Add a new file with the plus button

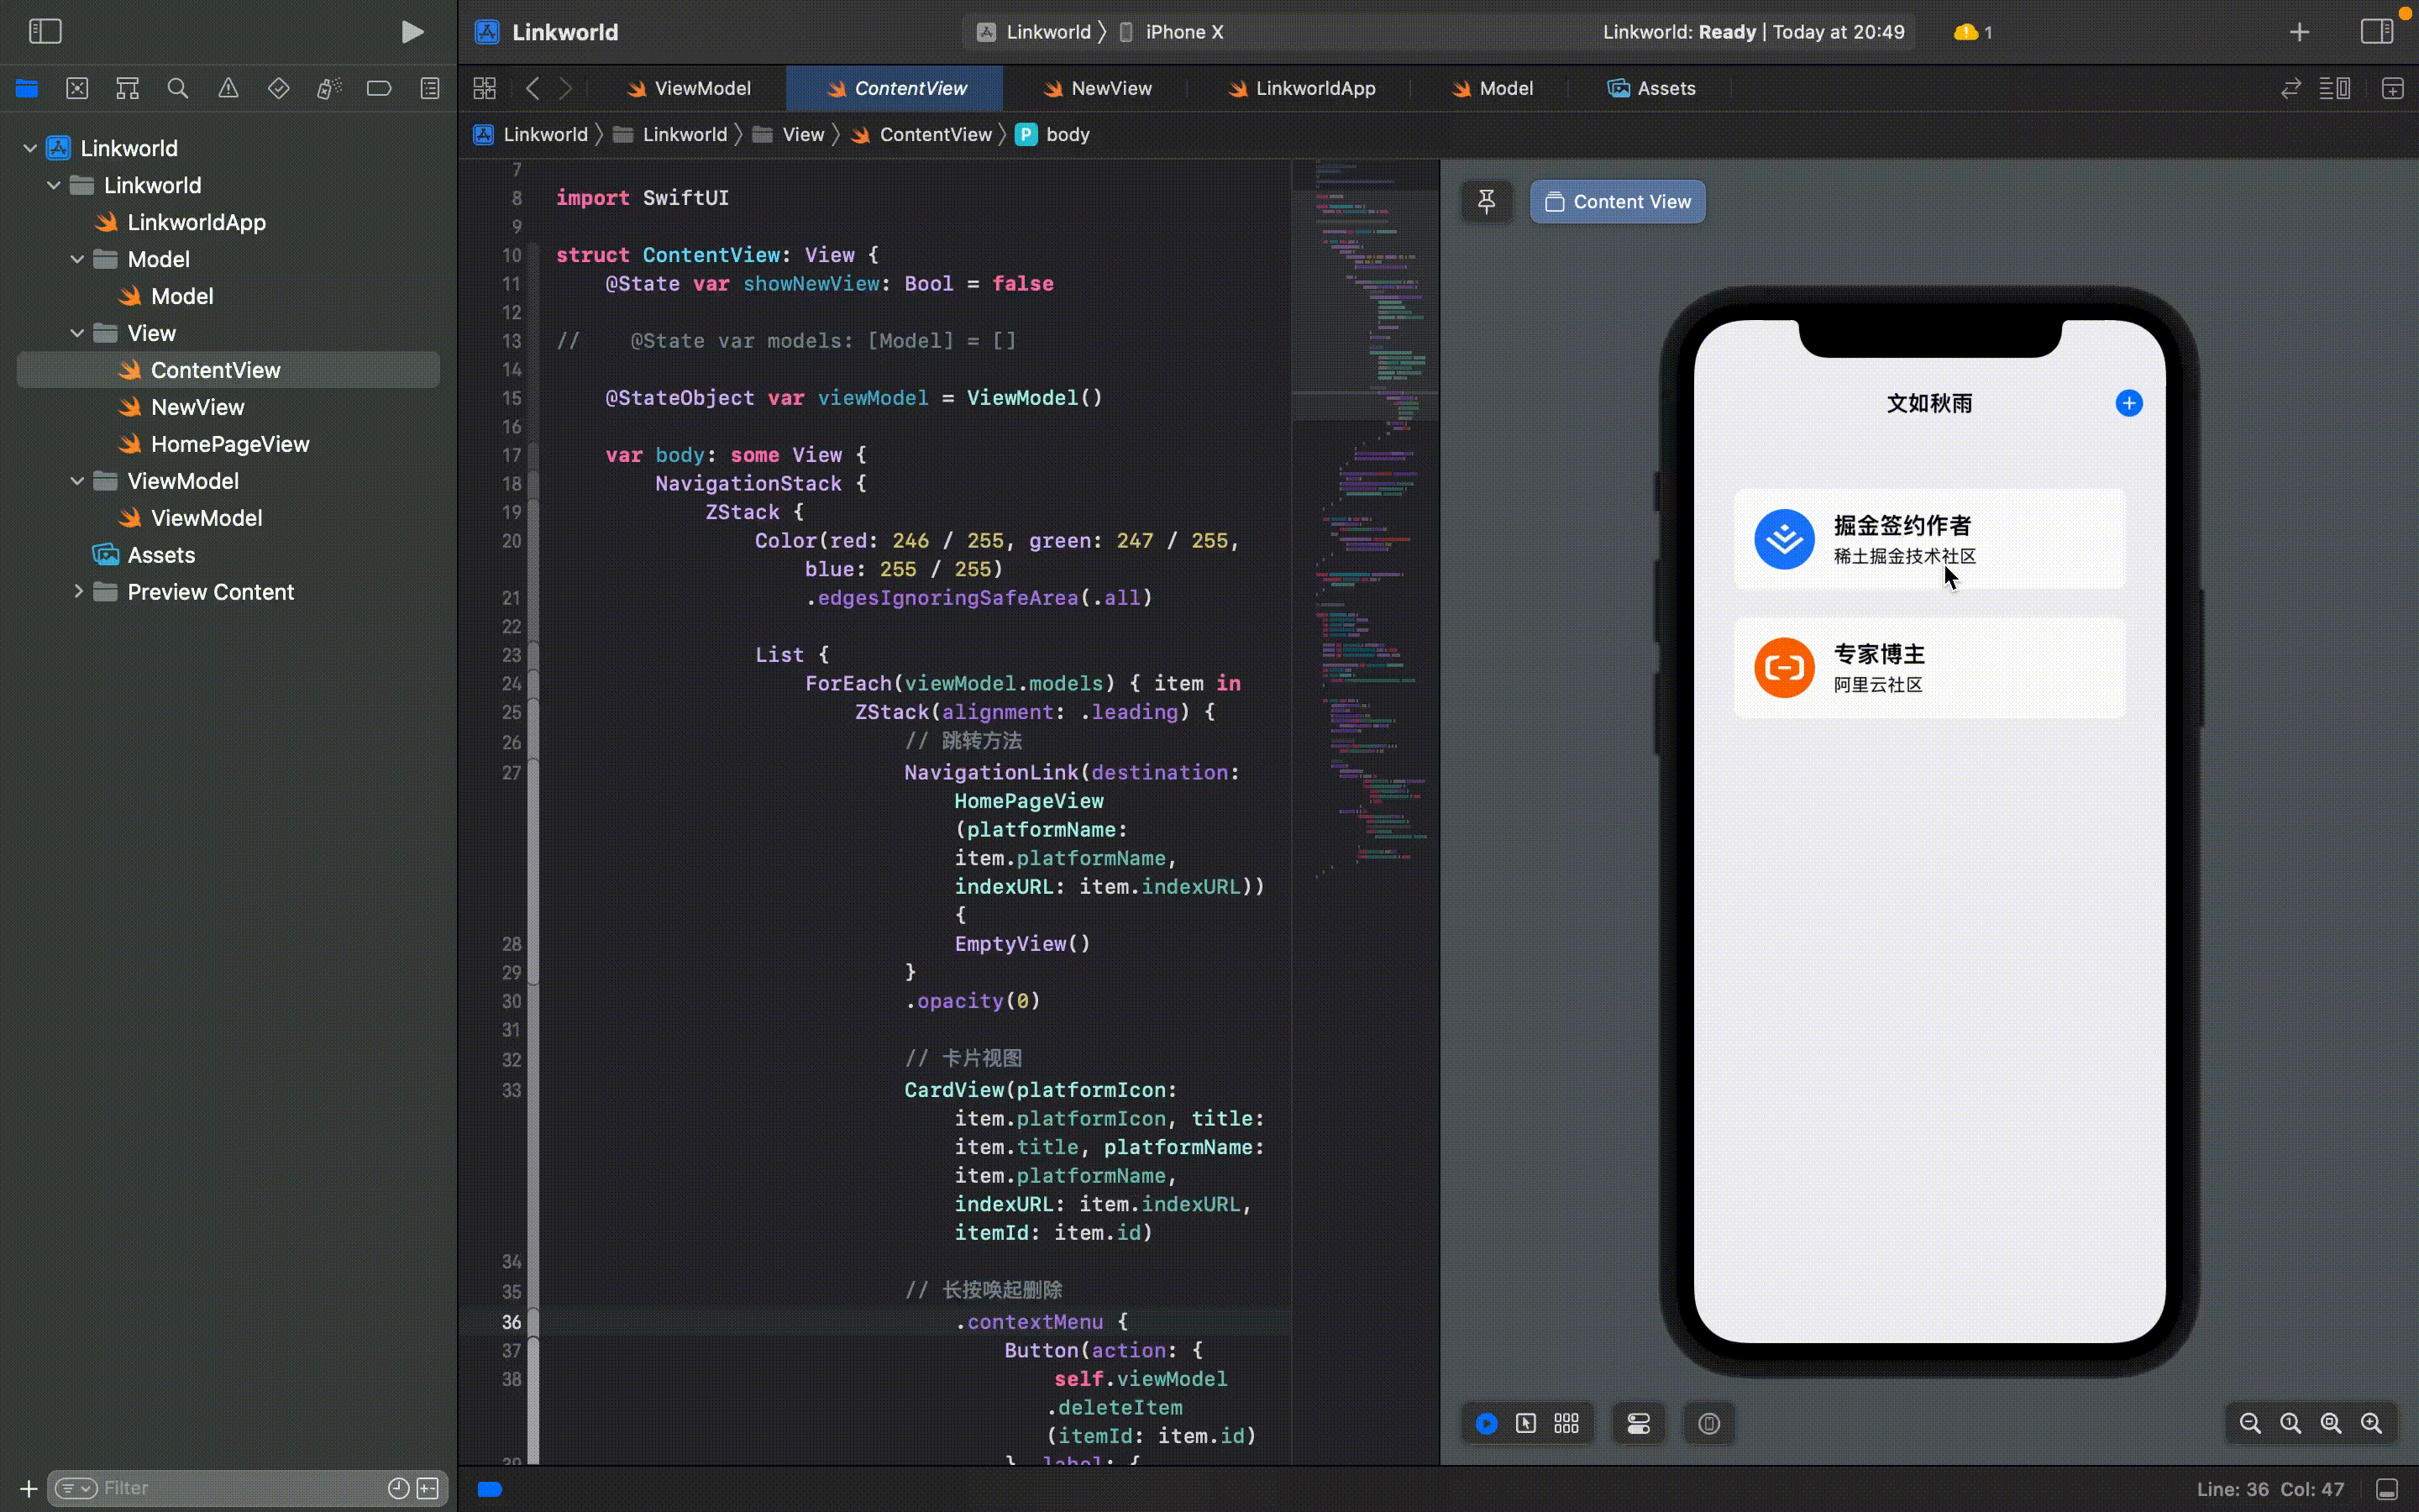coord(28,1488)
